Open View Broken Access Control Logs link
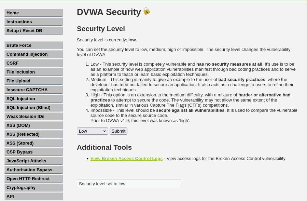Viewport: 307px width, 201px height. click(x=126, y=159)
